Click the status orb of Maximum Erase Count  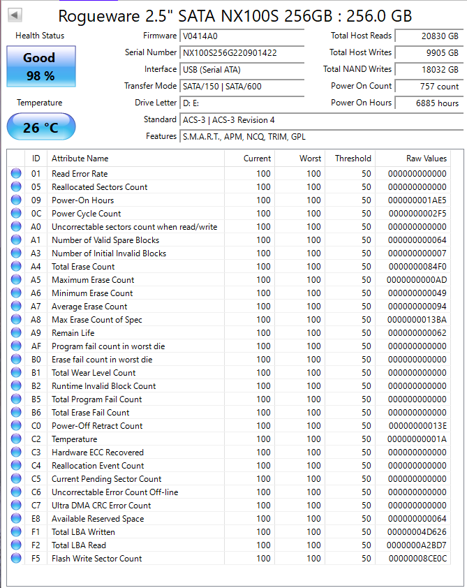pyautogui.click(x=16, y=279)
